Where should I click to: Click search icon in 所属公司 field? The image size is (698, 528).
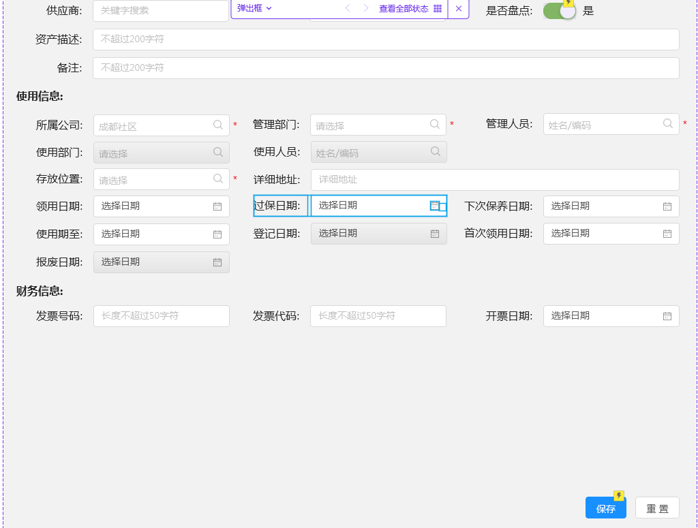[218, 125]
